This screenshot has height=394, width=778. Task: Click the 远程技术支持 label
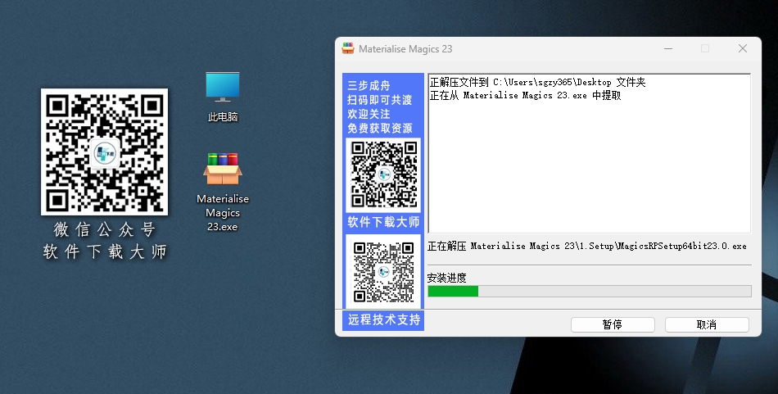[x=383, y=319]
